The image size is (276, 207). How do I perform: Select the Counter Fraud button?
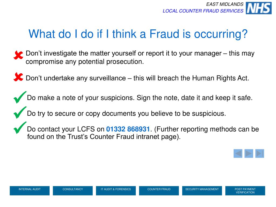(x=159, y=191)
